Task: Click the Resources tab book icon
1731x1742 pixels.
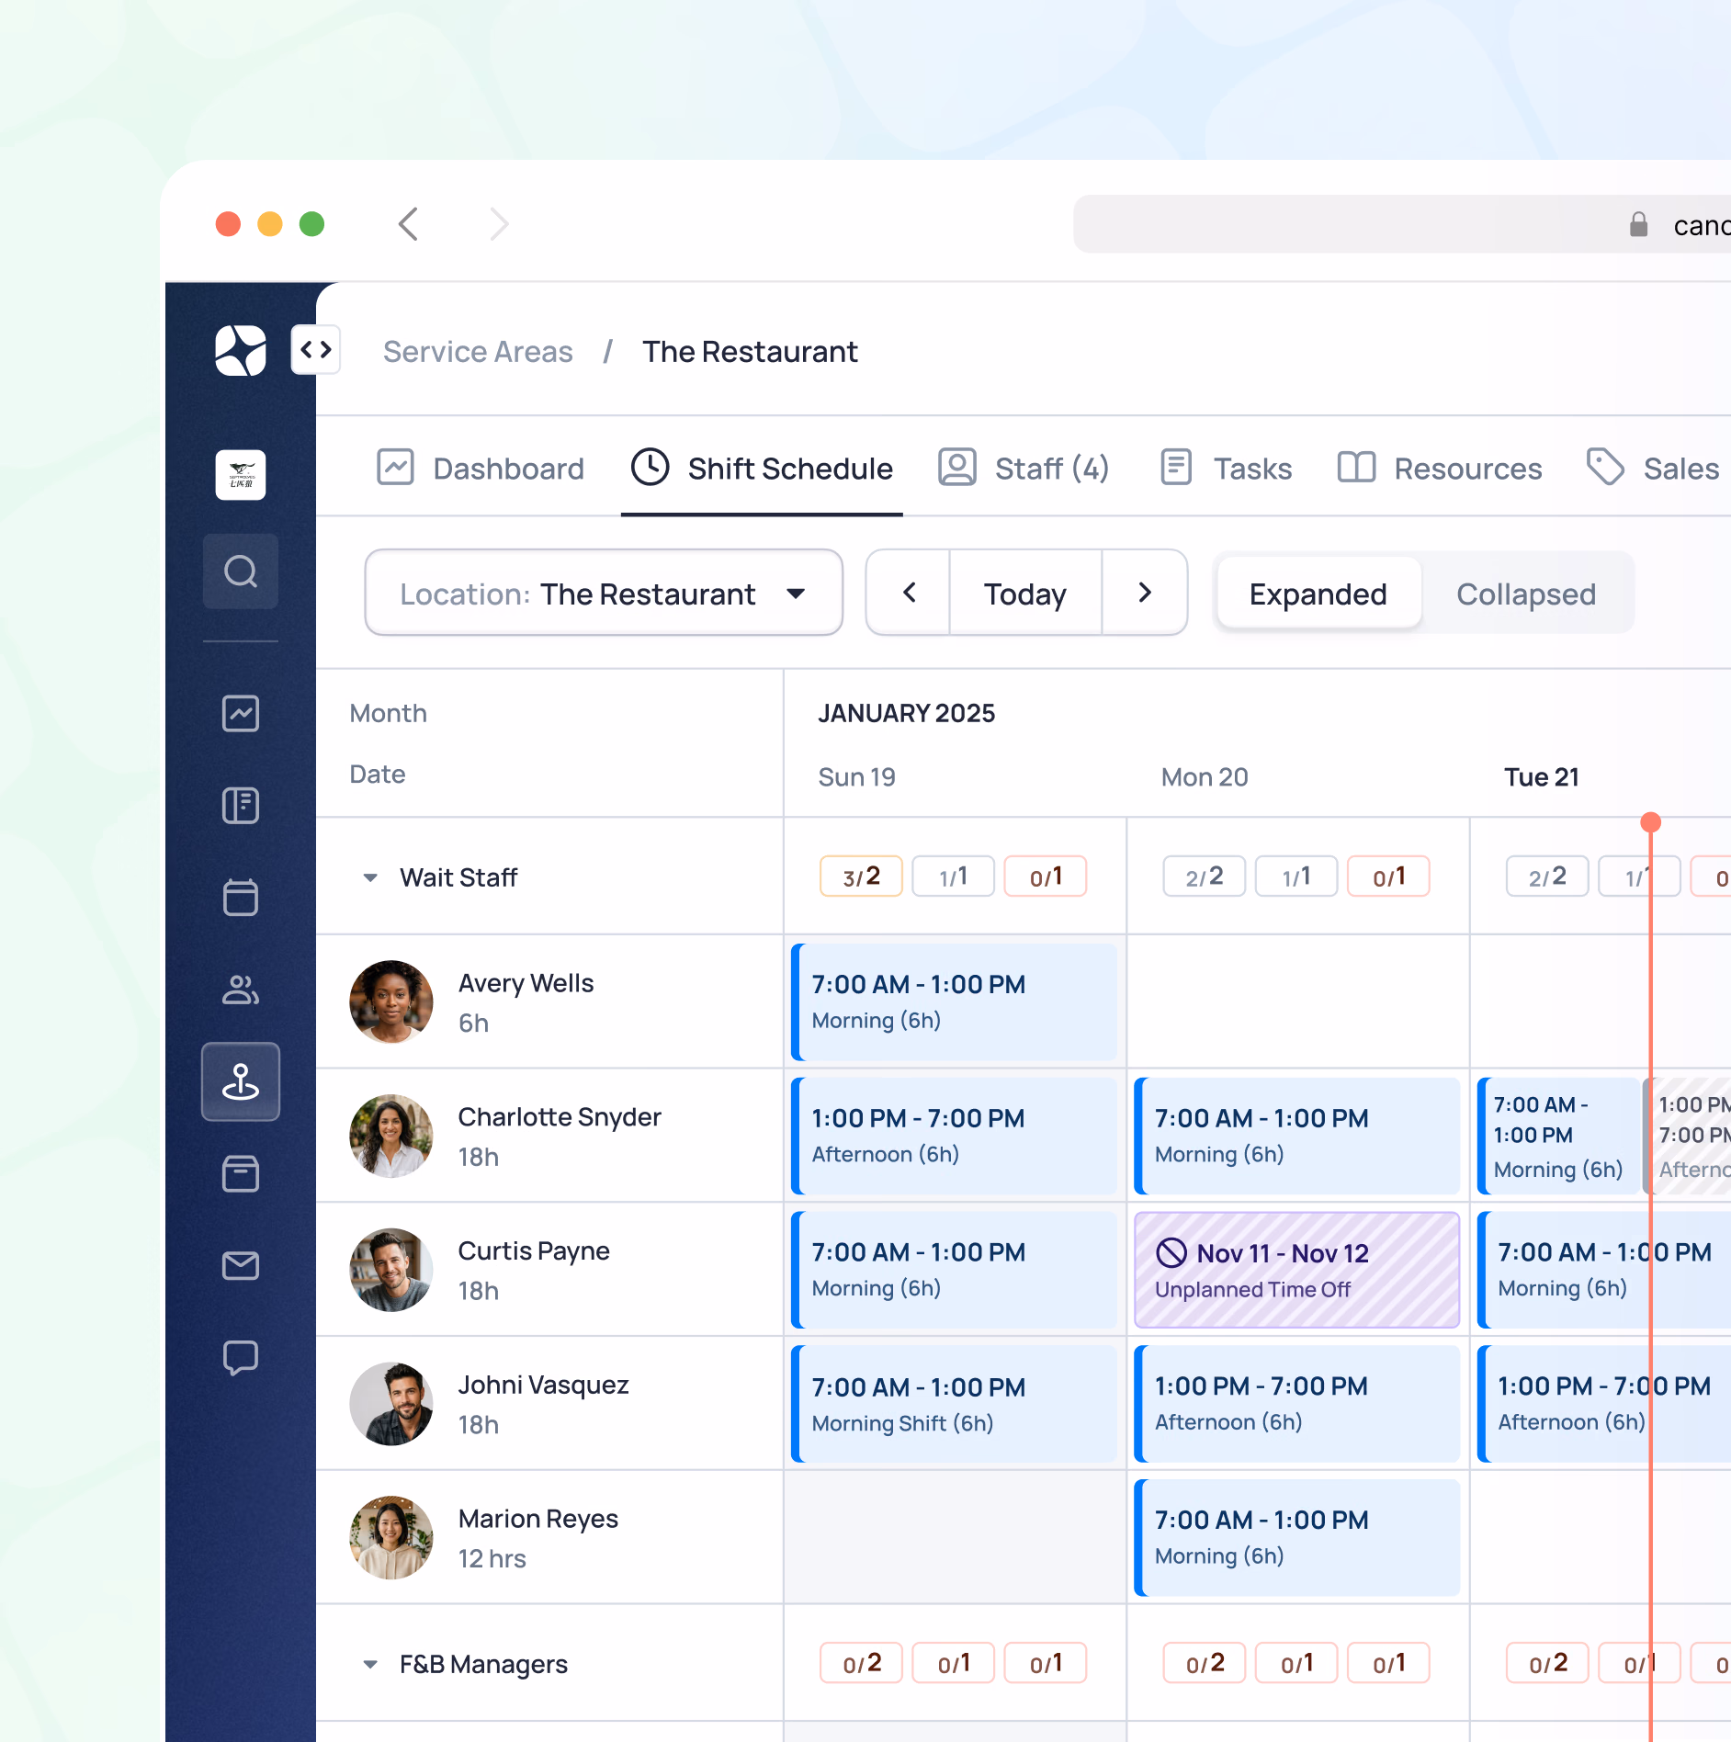Action: coord(1356,467)
